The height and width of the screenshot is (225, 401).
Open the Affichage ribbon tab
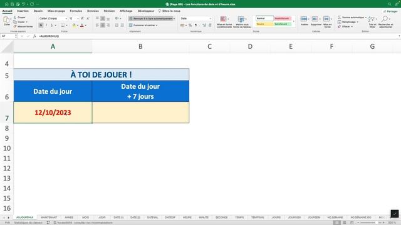126,11
